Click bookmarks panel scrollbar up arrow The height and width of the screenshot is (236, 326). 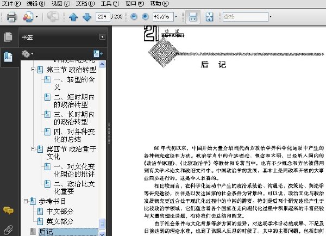coord(102,64)
